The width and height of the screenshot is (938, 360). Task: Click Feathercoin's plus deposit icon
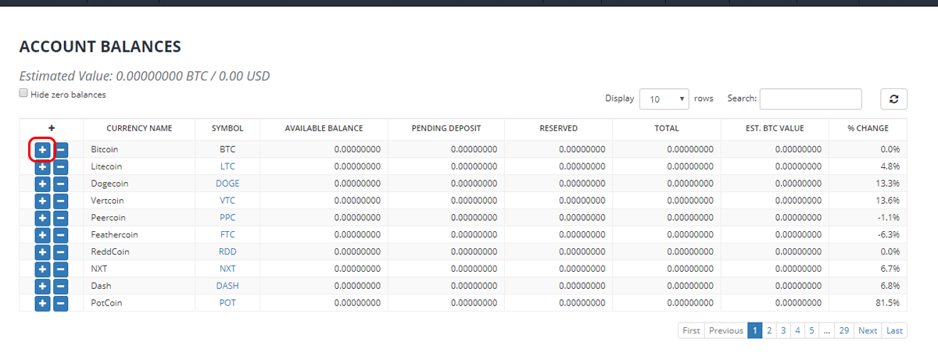point(42,235)
